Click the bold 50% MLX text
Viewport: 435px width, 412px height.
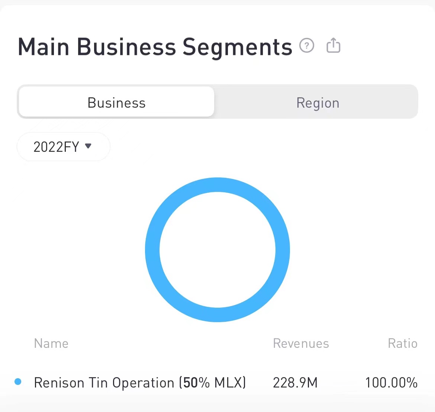pos(212,383)
